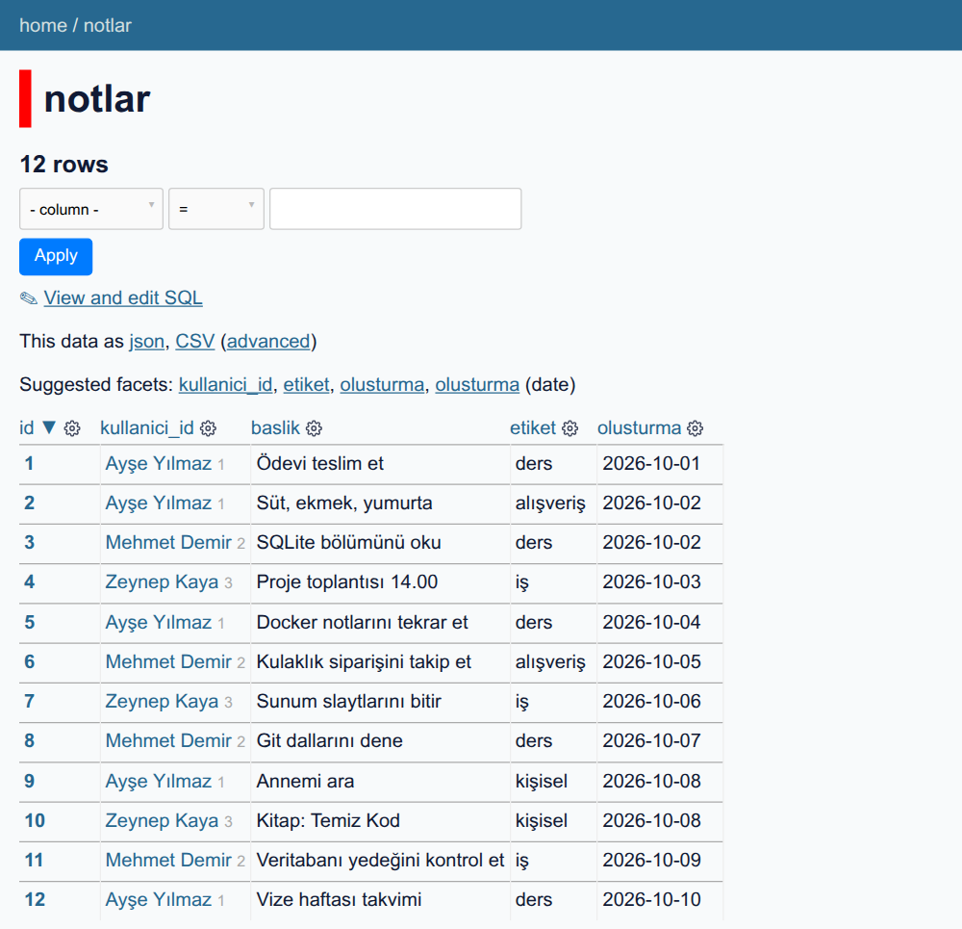This screenshot has width=962, height=929.
Task: Select 'Kulaklık siparişini takip et' cell
Action: 380,662
